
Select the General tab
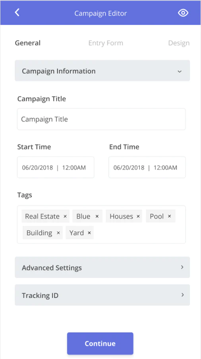pos(27,43)
